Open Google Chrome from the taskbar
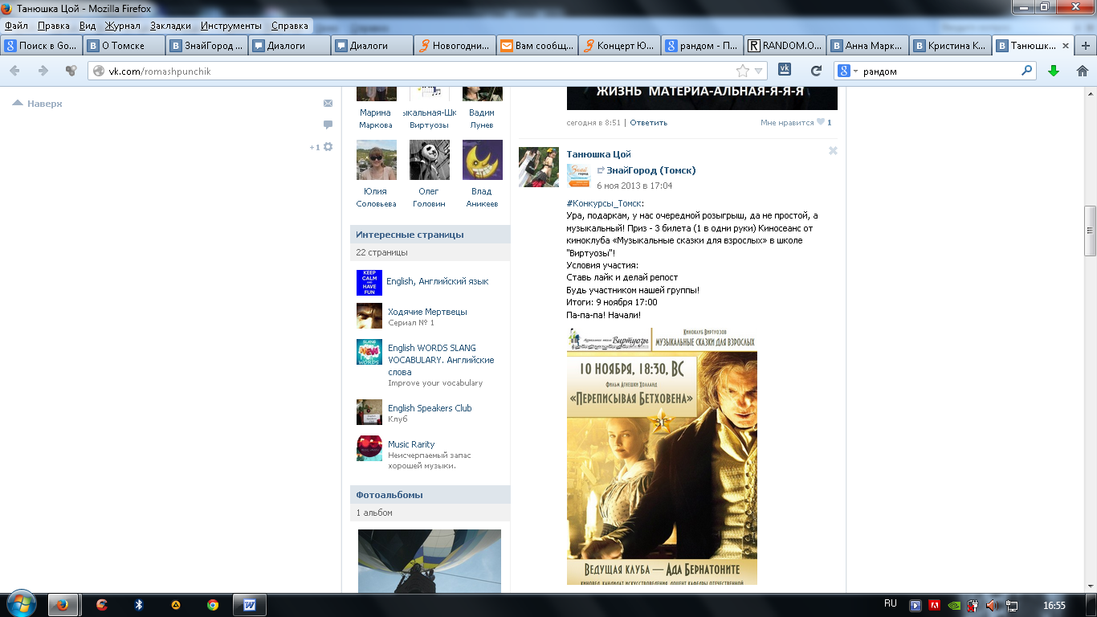This screenshot has height=617, width=1097. (212, 605)
